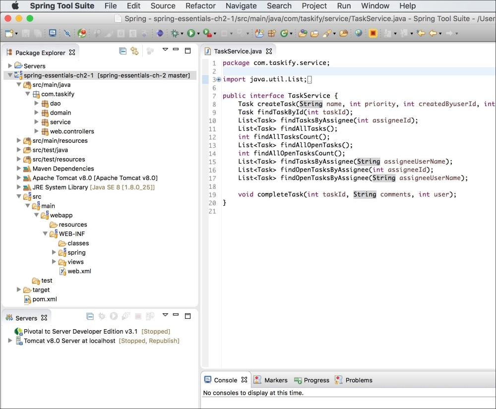Stop the server with the red square icon
Screen dimensions: 496x409
pyautogui.click(x=138, y=316)
